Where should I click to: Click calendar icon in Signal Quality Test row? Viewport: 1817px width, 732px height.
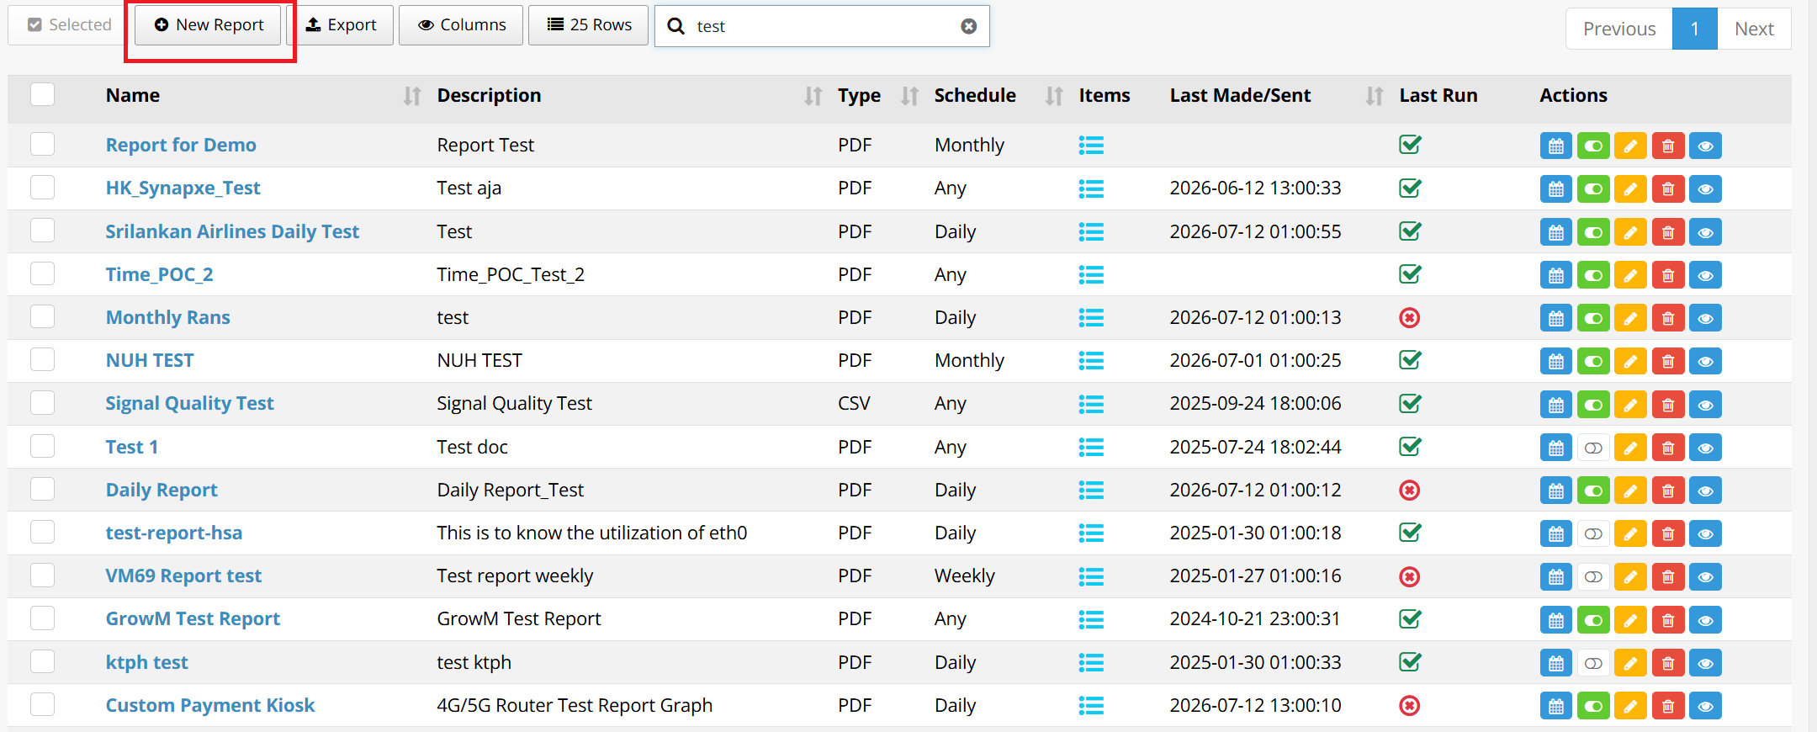click(1556, 404)
